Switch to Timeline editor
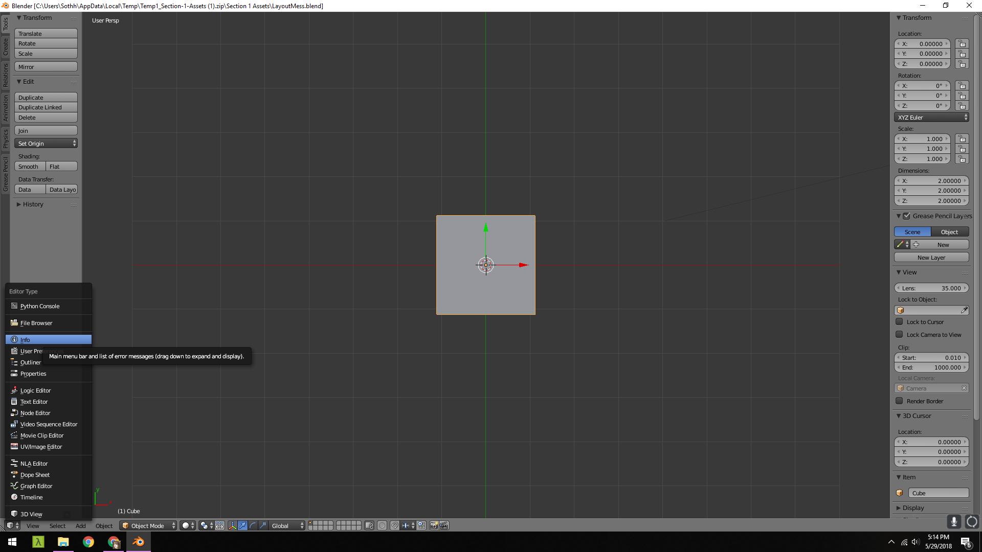982x552 pixels. click(49, 497)
